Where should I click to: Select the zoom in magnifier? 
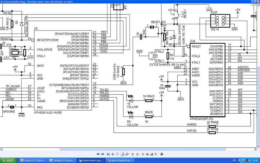[123, 154]
